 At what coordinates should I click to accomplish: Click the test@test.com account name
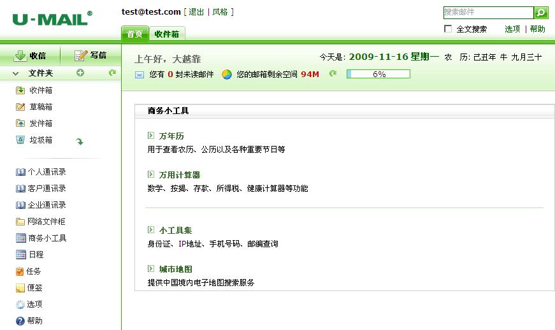pos(151,11)
